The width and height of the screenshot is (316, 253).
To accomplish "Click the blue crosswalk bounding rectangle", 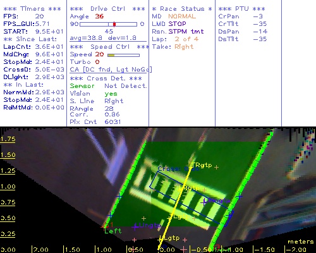I will [191, 199].
